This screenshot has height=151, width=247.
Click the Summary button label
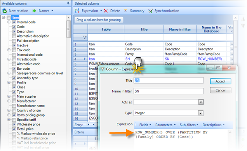tap(137, 11)
